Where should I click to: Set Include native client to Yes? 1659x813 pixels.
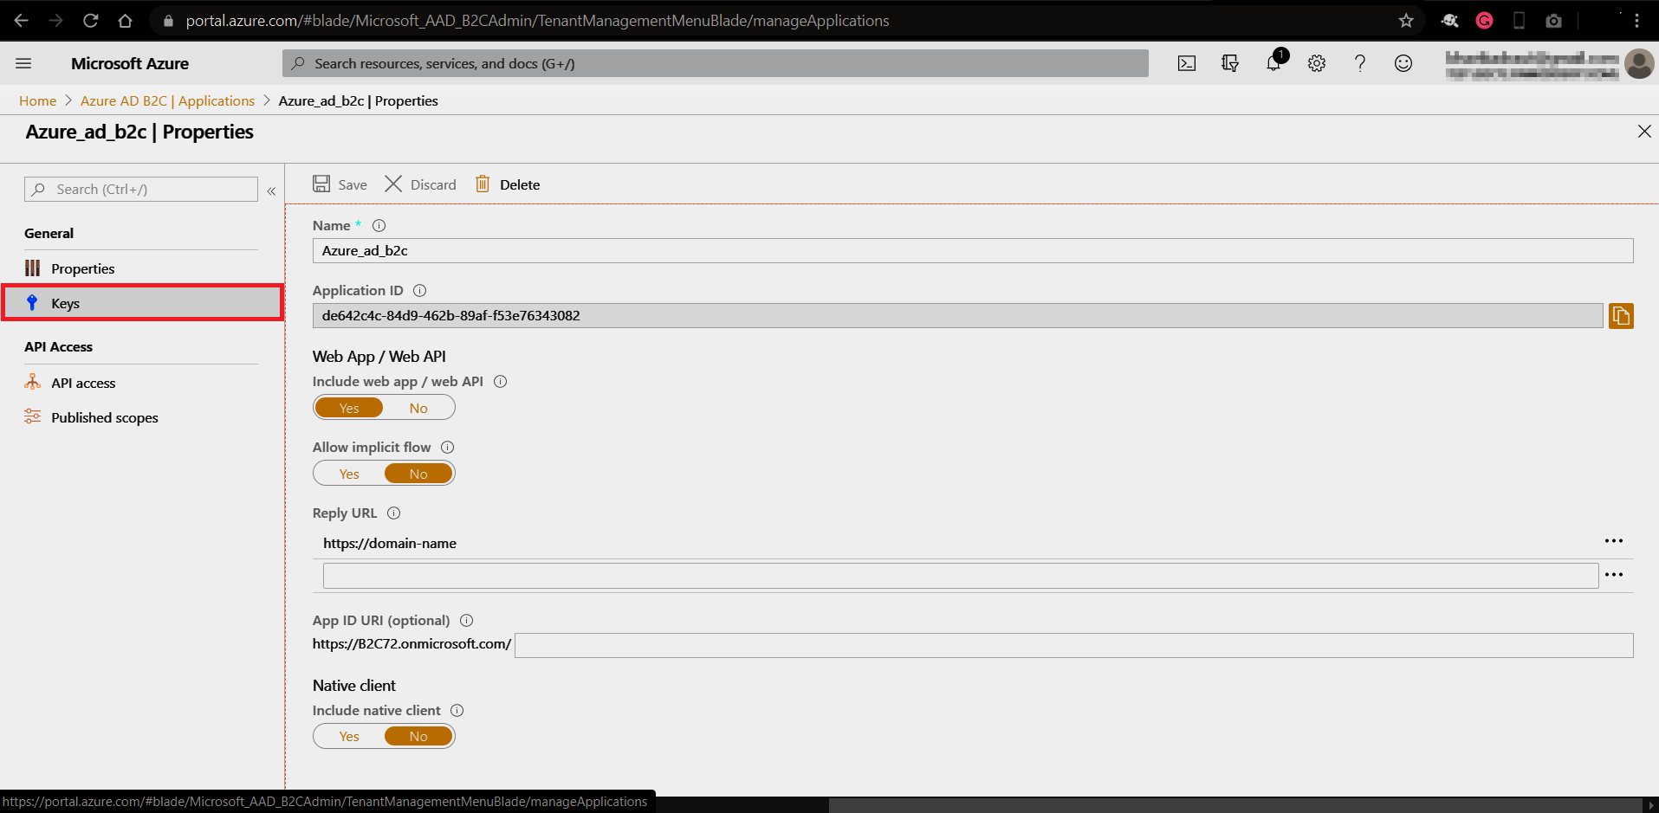click(x=349, y=736)
